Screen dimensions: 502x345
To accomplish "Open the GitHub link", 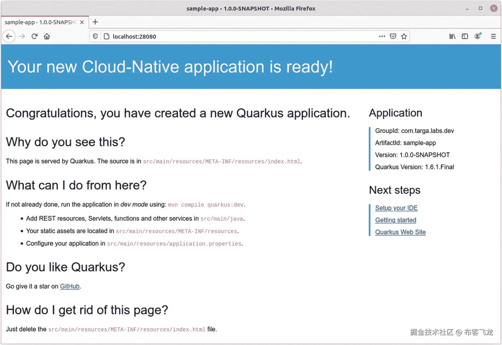I will tap(70, 286).
